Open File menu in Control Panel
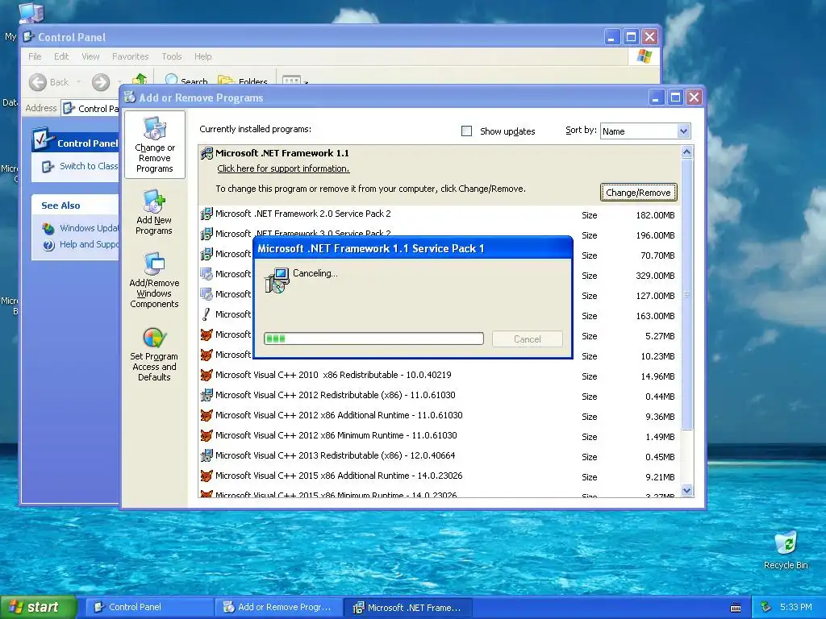Image resolution: width=826 pixels, height=619 pixels. (x=35, y=56)
